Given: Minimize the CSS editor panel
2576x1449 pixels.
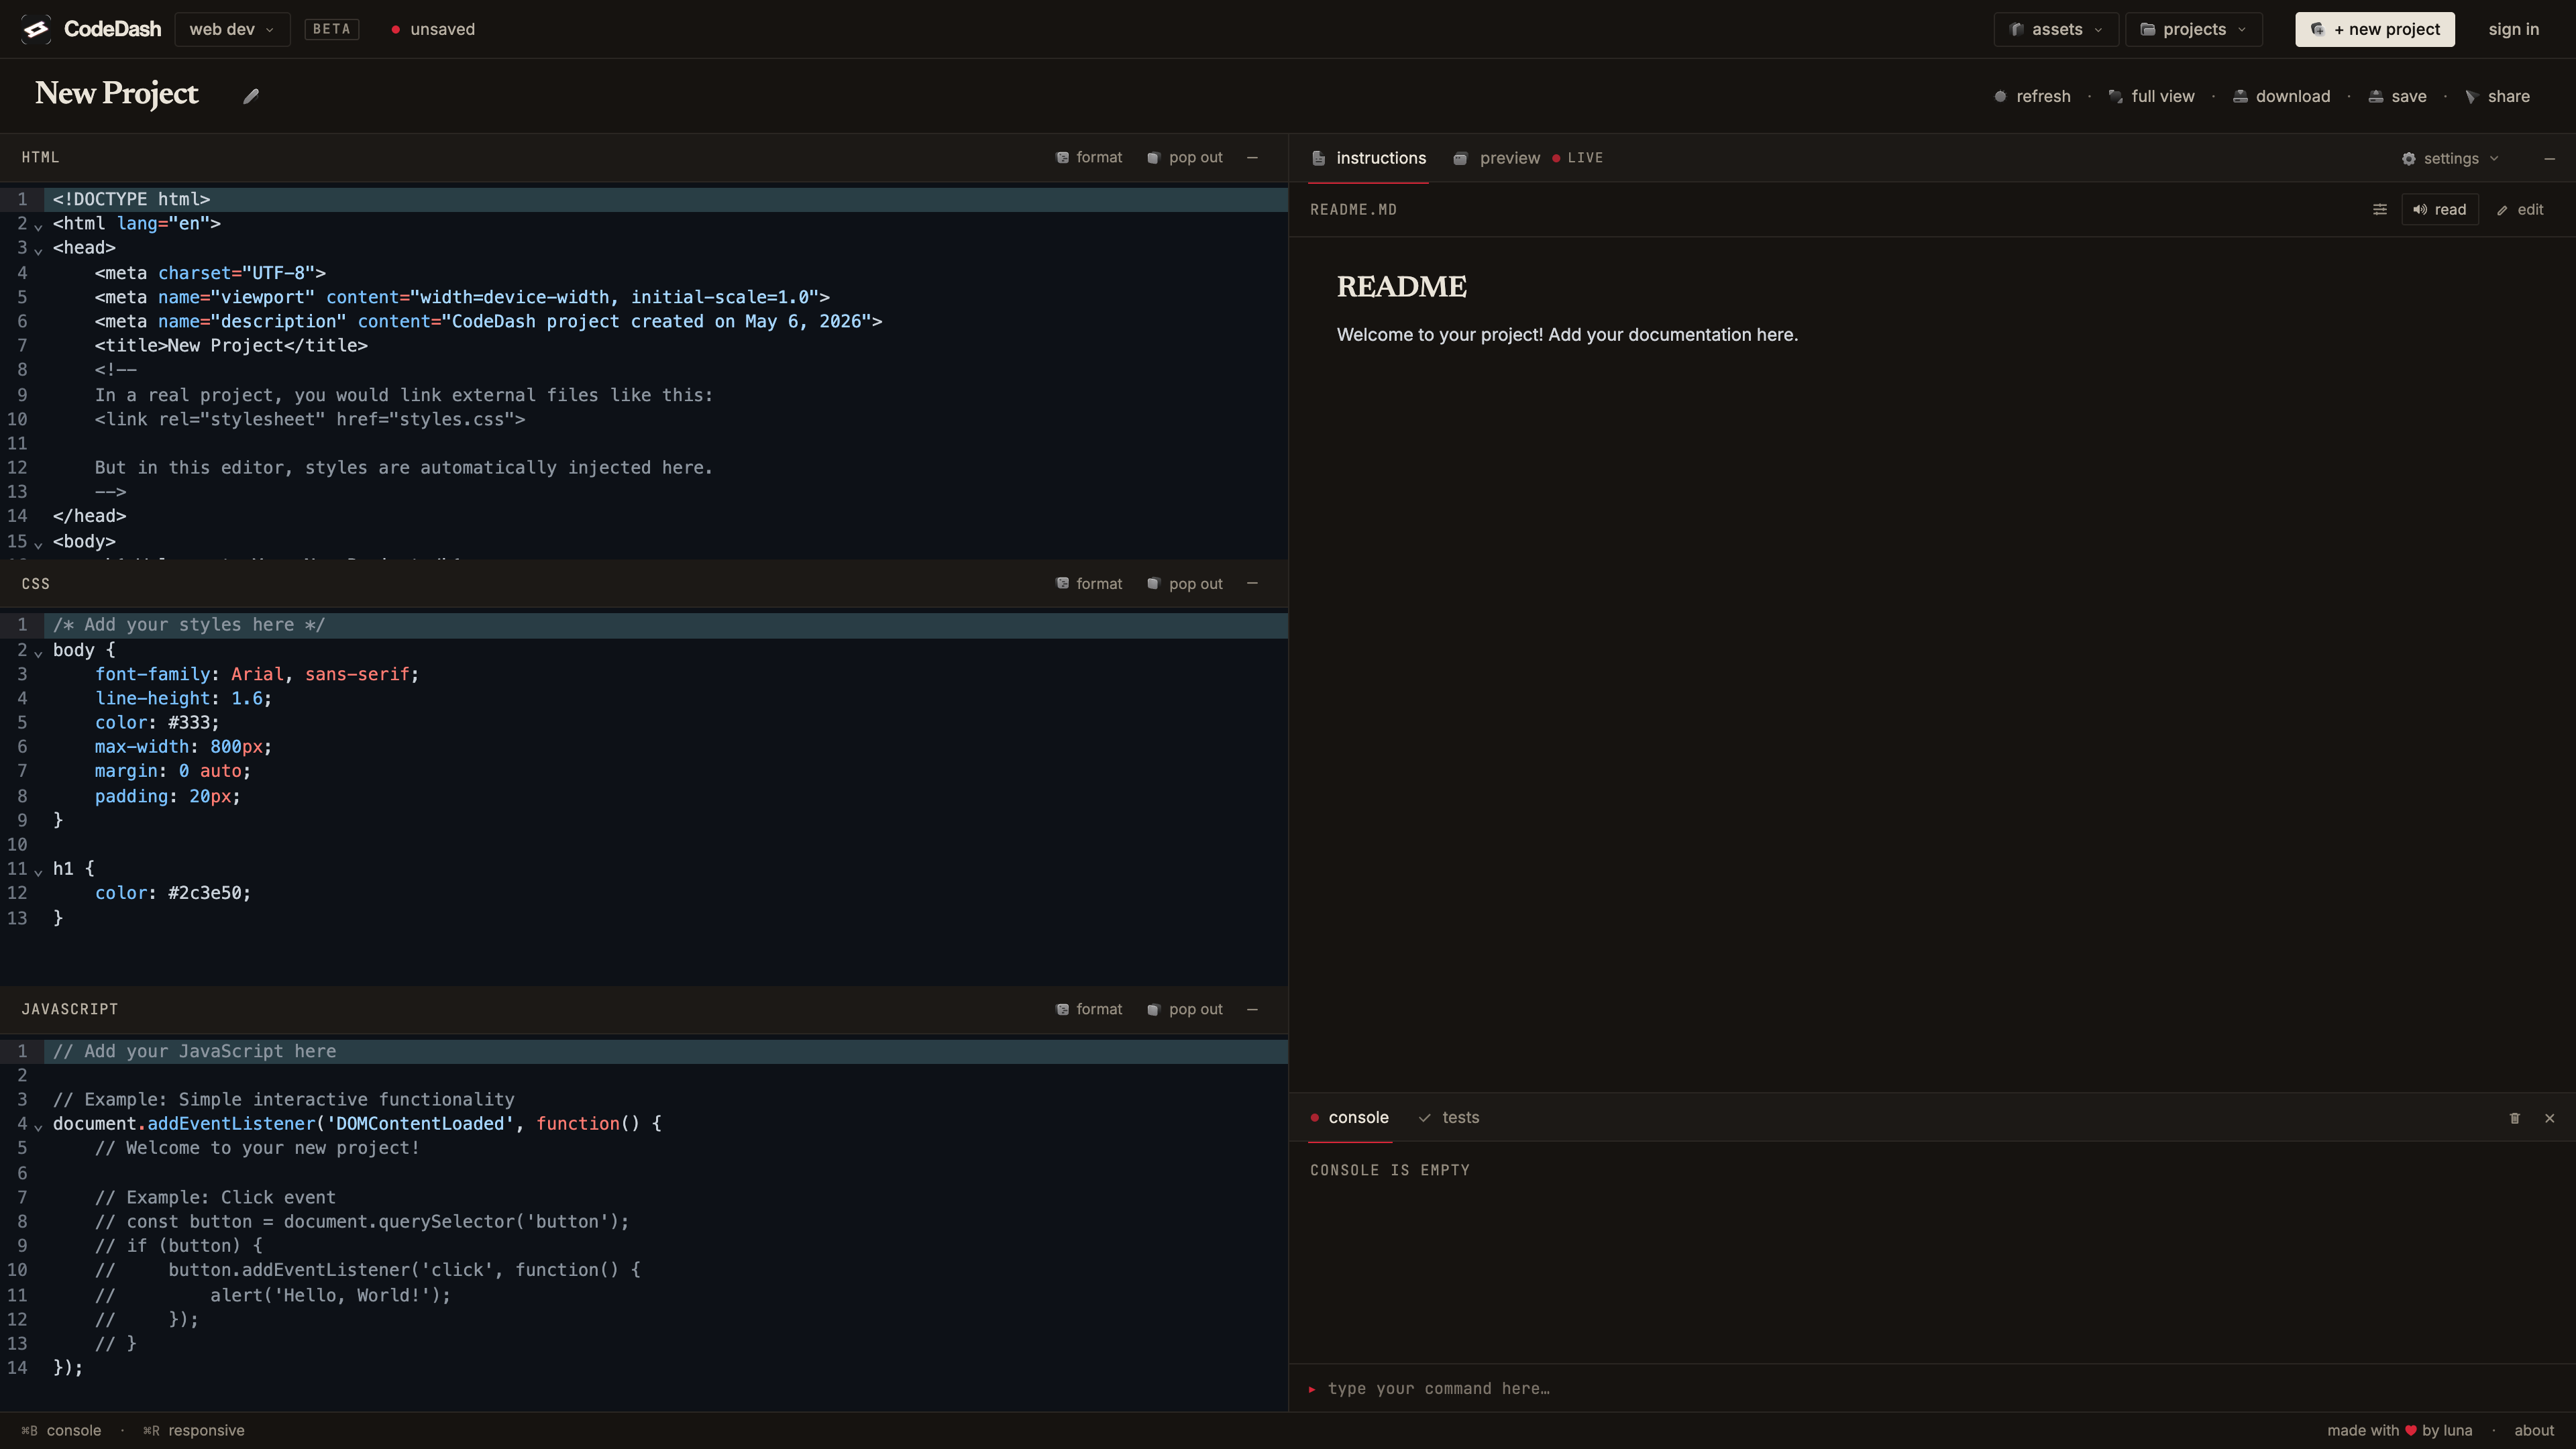Looking at the screenshot, I should point(1252,583).
